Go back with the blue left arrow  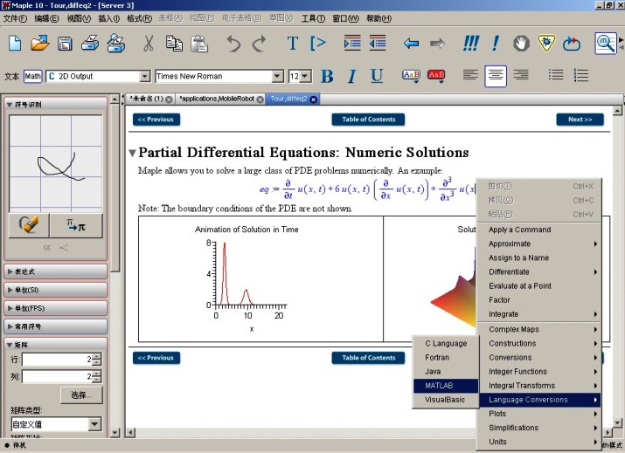coord(411,43)
